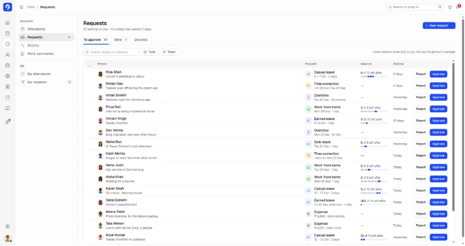Open the People icon in the left rail
Viewport: 465px width, 246px height.
point(7,55)
